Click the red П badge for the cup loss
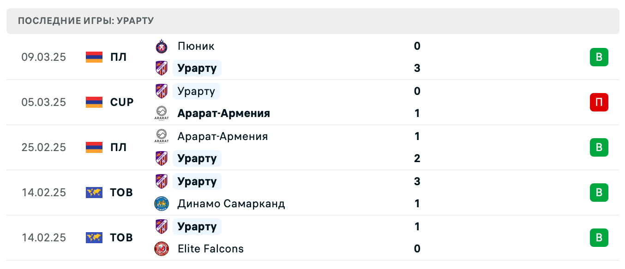The width and height of the screenshot is (625, 269). point(599,102)
